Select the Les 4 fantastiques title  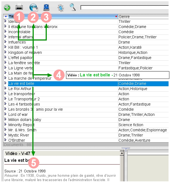click(24, 104)
